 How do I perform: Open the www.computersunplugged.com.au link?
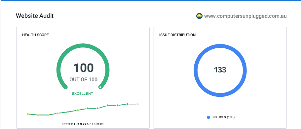[x=245, y=16]
